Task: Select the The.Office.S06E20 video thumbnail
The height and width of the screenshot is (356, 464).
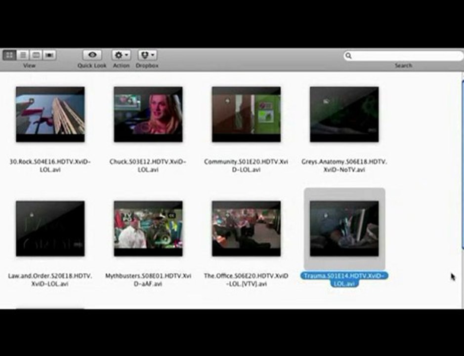Action: [246, 228]
